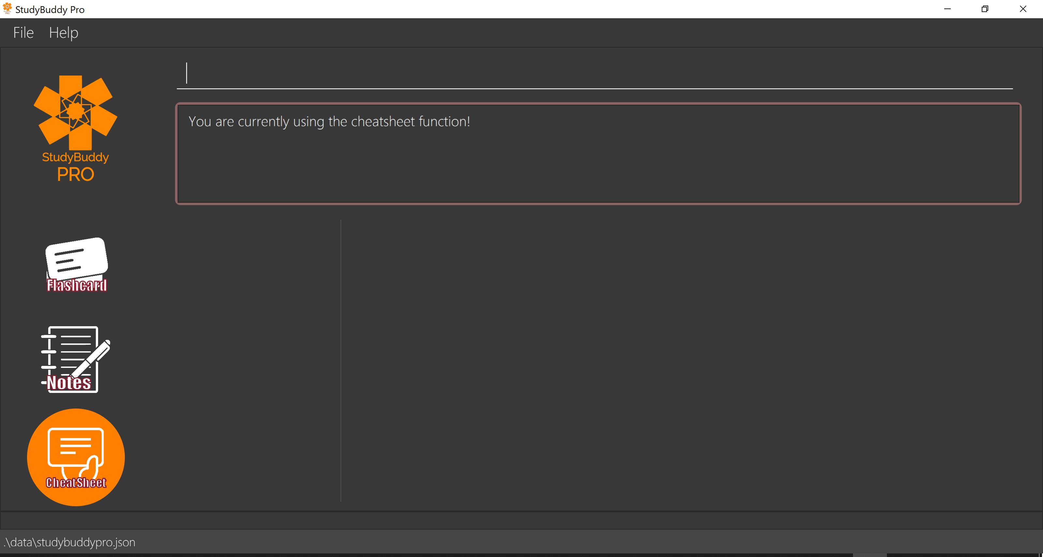Click the StudyBuddy title bar app icon
Image resolution: width=1043 pixels, height=557 pixels.
(x=7, y=8)
